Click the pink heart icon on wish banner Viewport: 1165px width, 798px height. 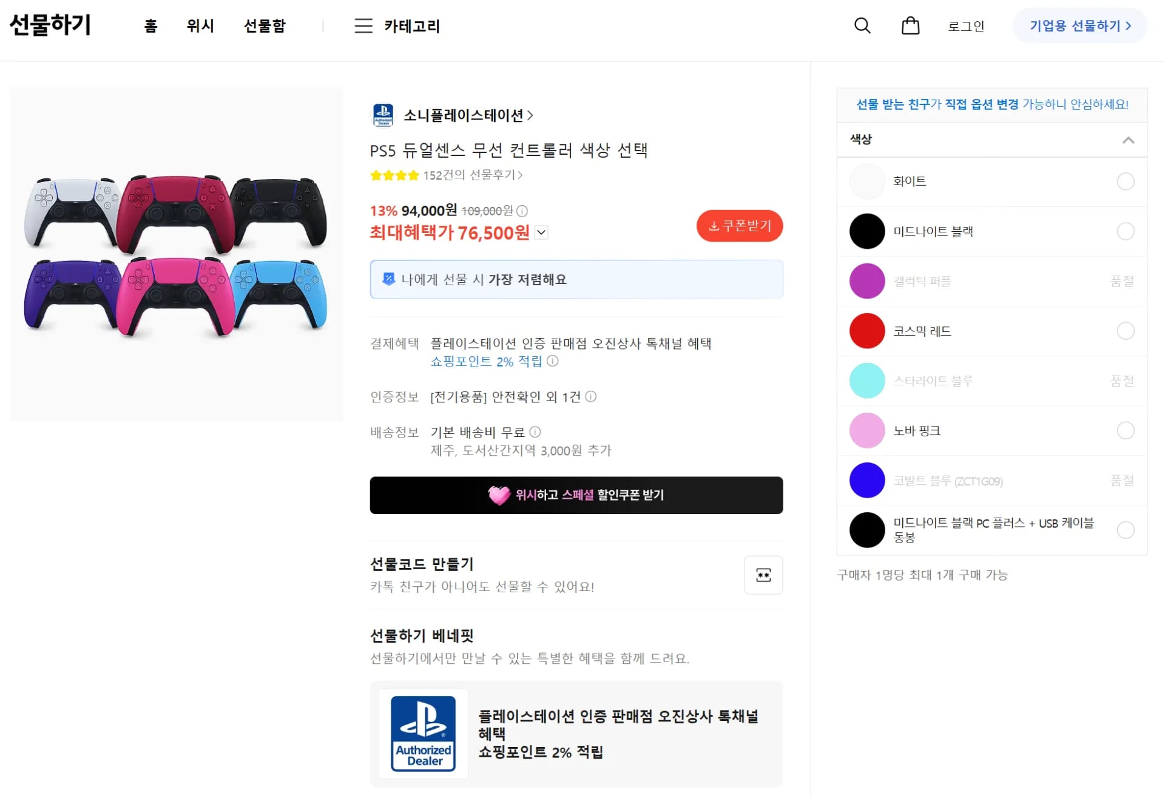pyautogui.click(x=499, y=495)
